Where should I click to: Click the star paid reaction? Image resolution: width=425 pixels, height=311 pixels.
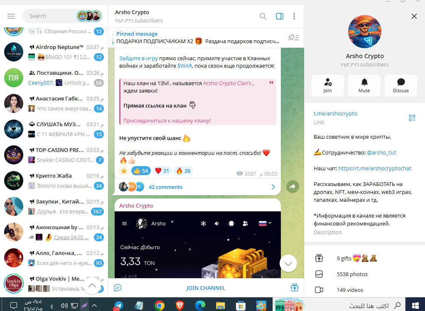[124, 171]
